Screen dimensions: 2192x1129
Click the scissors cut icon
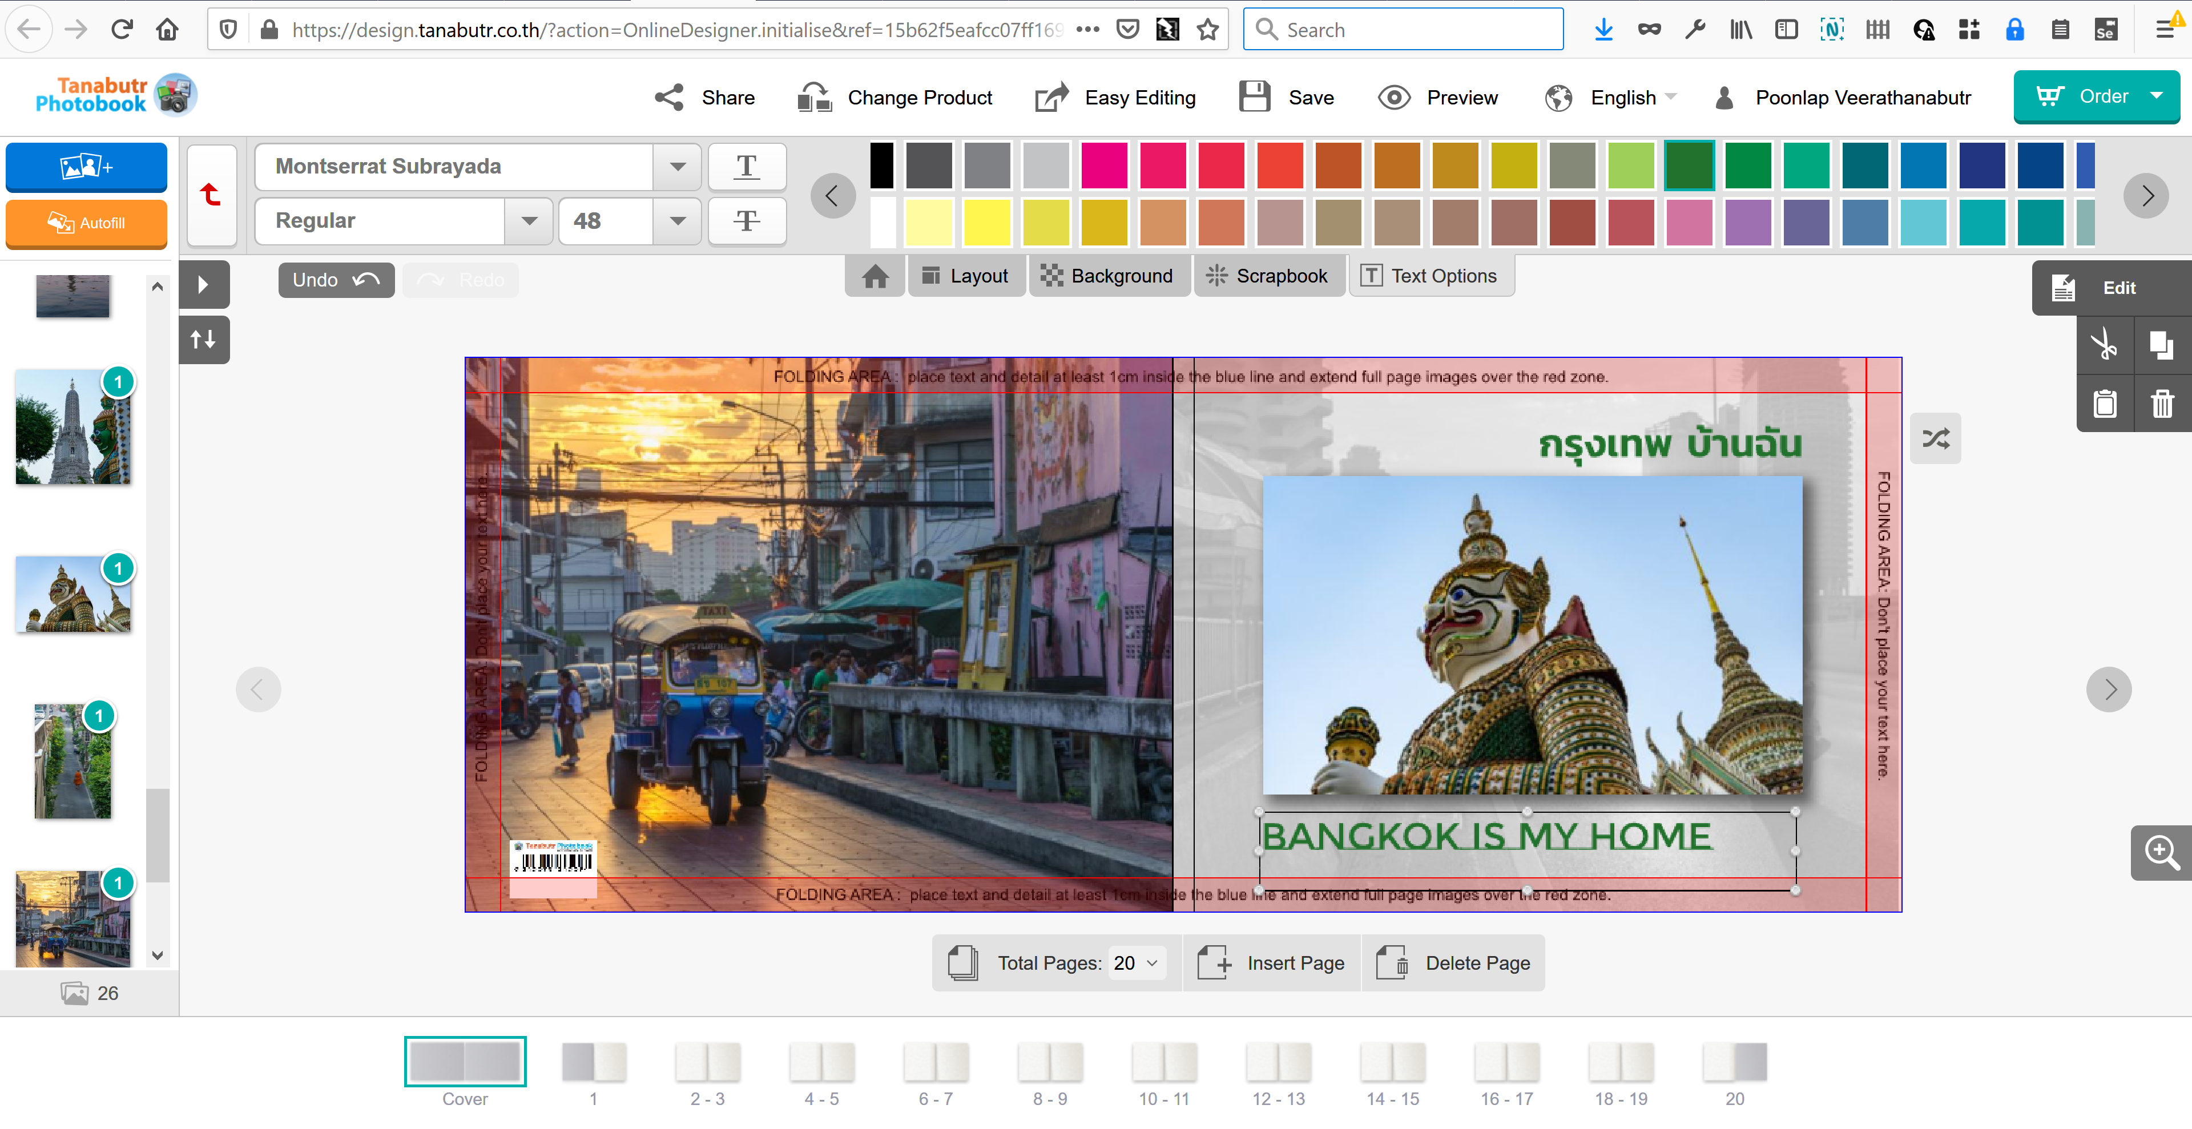coord(2104,345)
